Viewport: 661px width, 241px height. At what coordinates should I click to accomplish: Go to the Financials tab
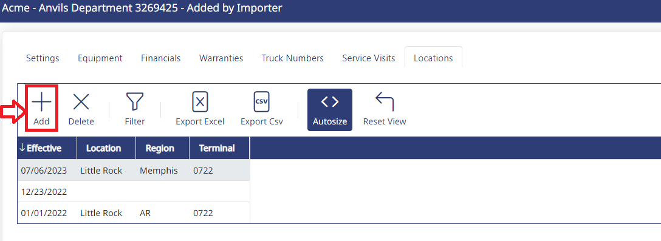click(160, 58)
